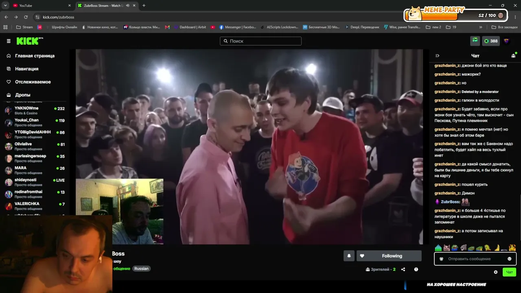521x293 pixels.
Task: Open a new browser tab
Action: 144,6
